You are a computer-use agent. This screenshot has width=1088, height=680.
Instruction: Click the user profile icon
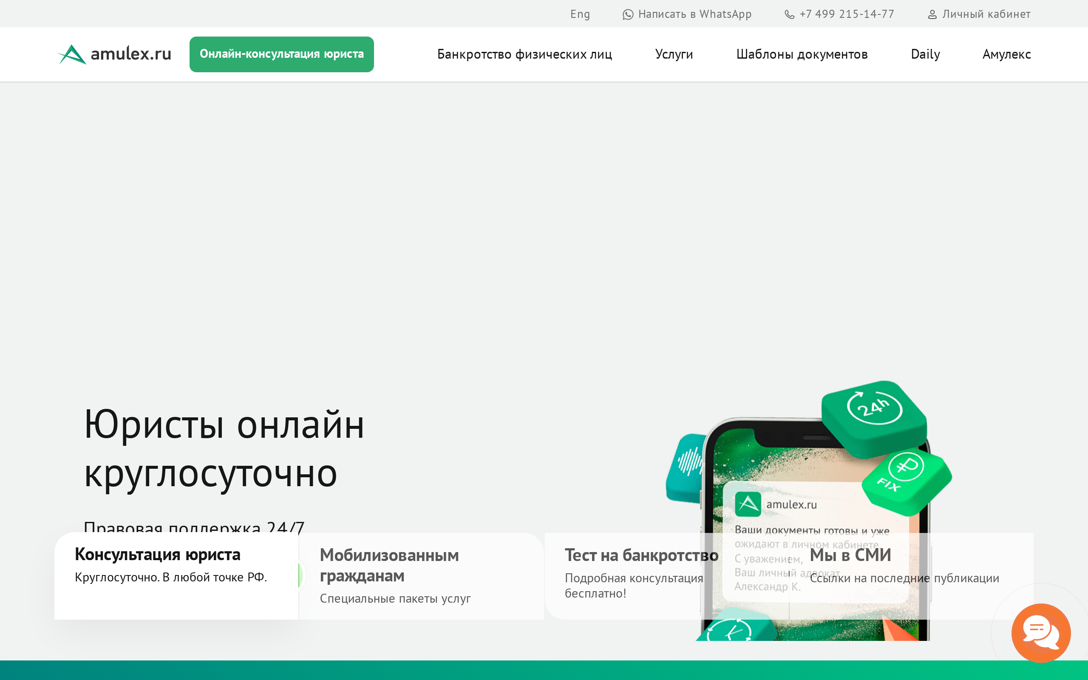932,14
